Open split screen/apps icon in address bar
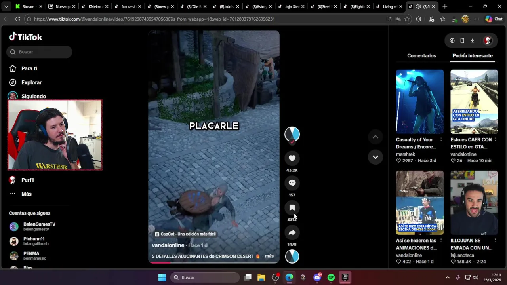This screenshot has height=285, width=507. 389,19
